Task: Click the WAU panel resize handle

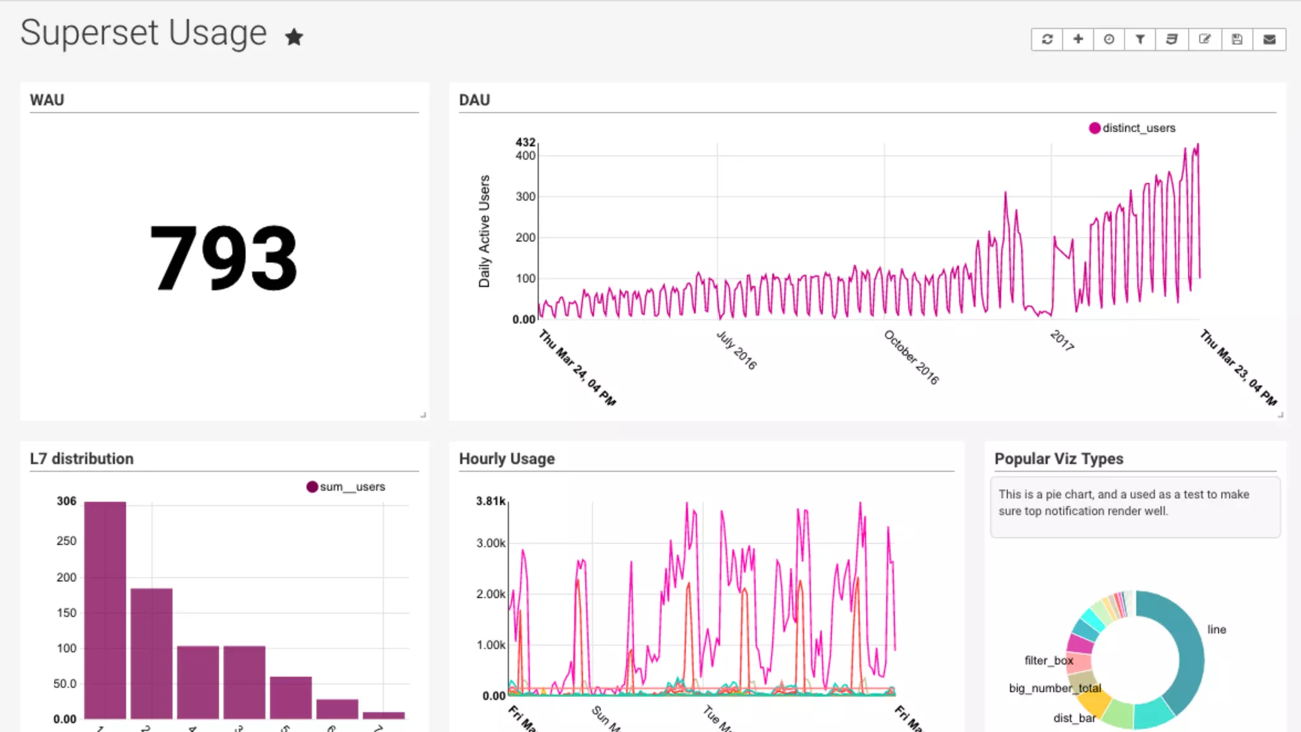Action: (423, 415)
